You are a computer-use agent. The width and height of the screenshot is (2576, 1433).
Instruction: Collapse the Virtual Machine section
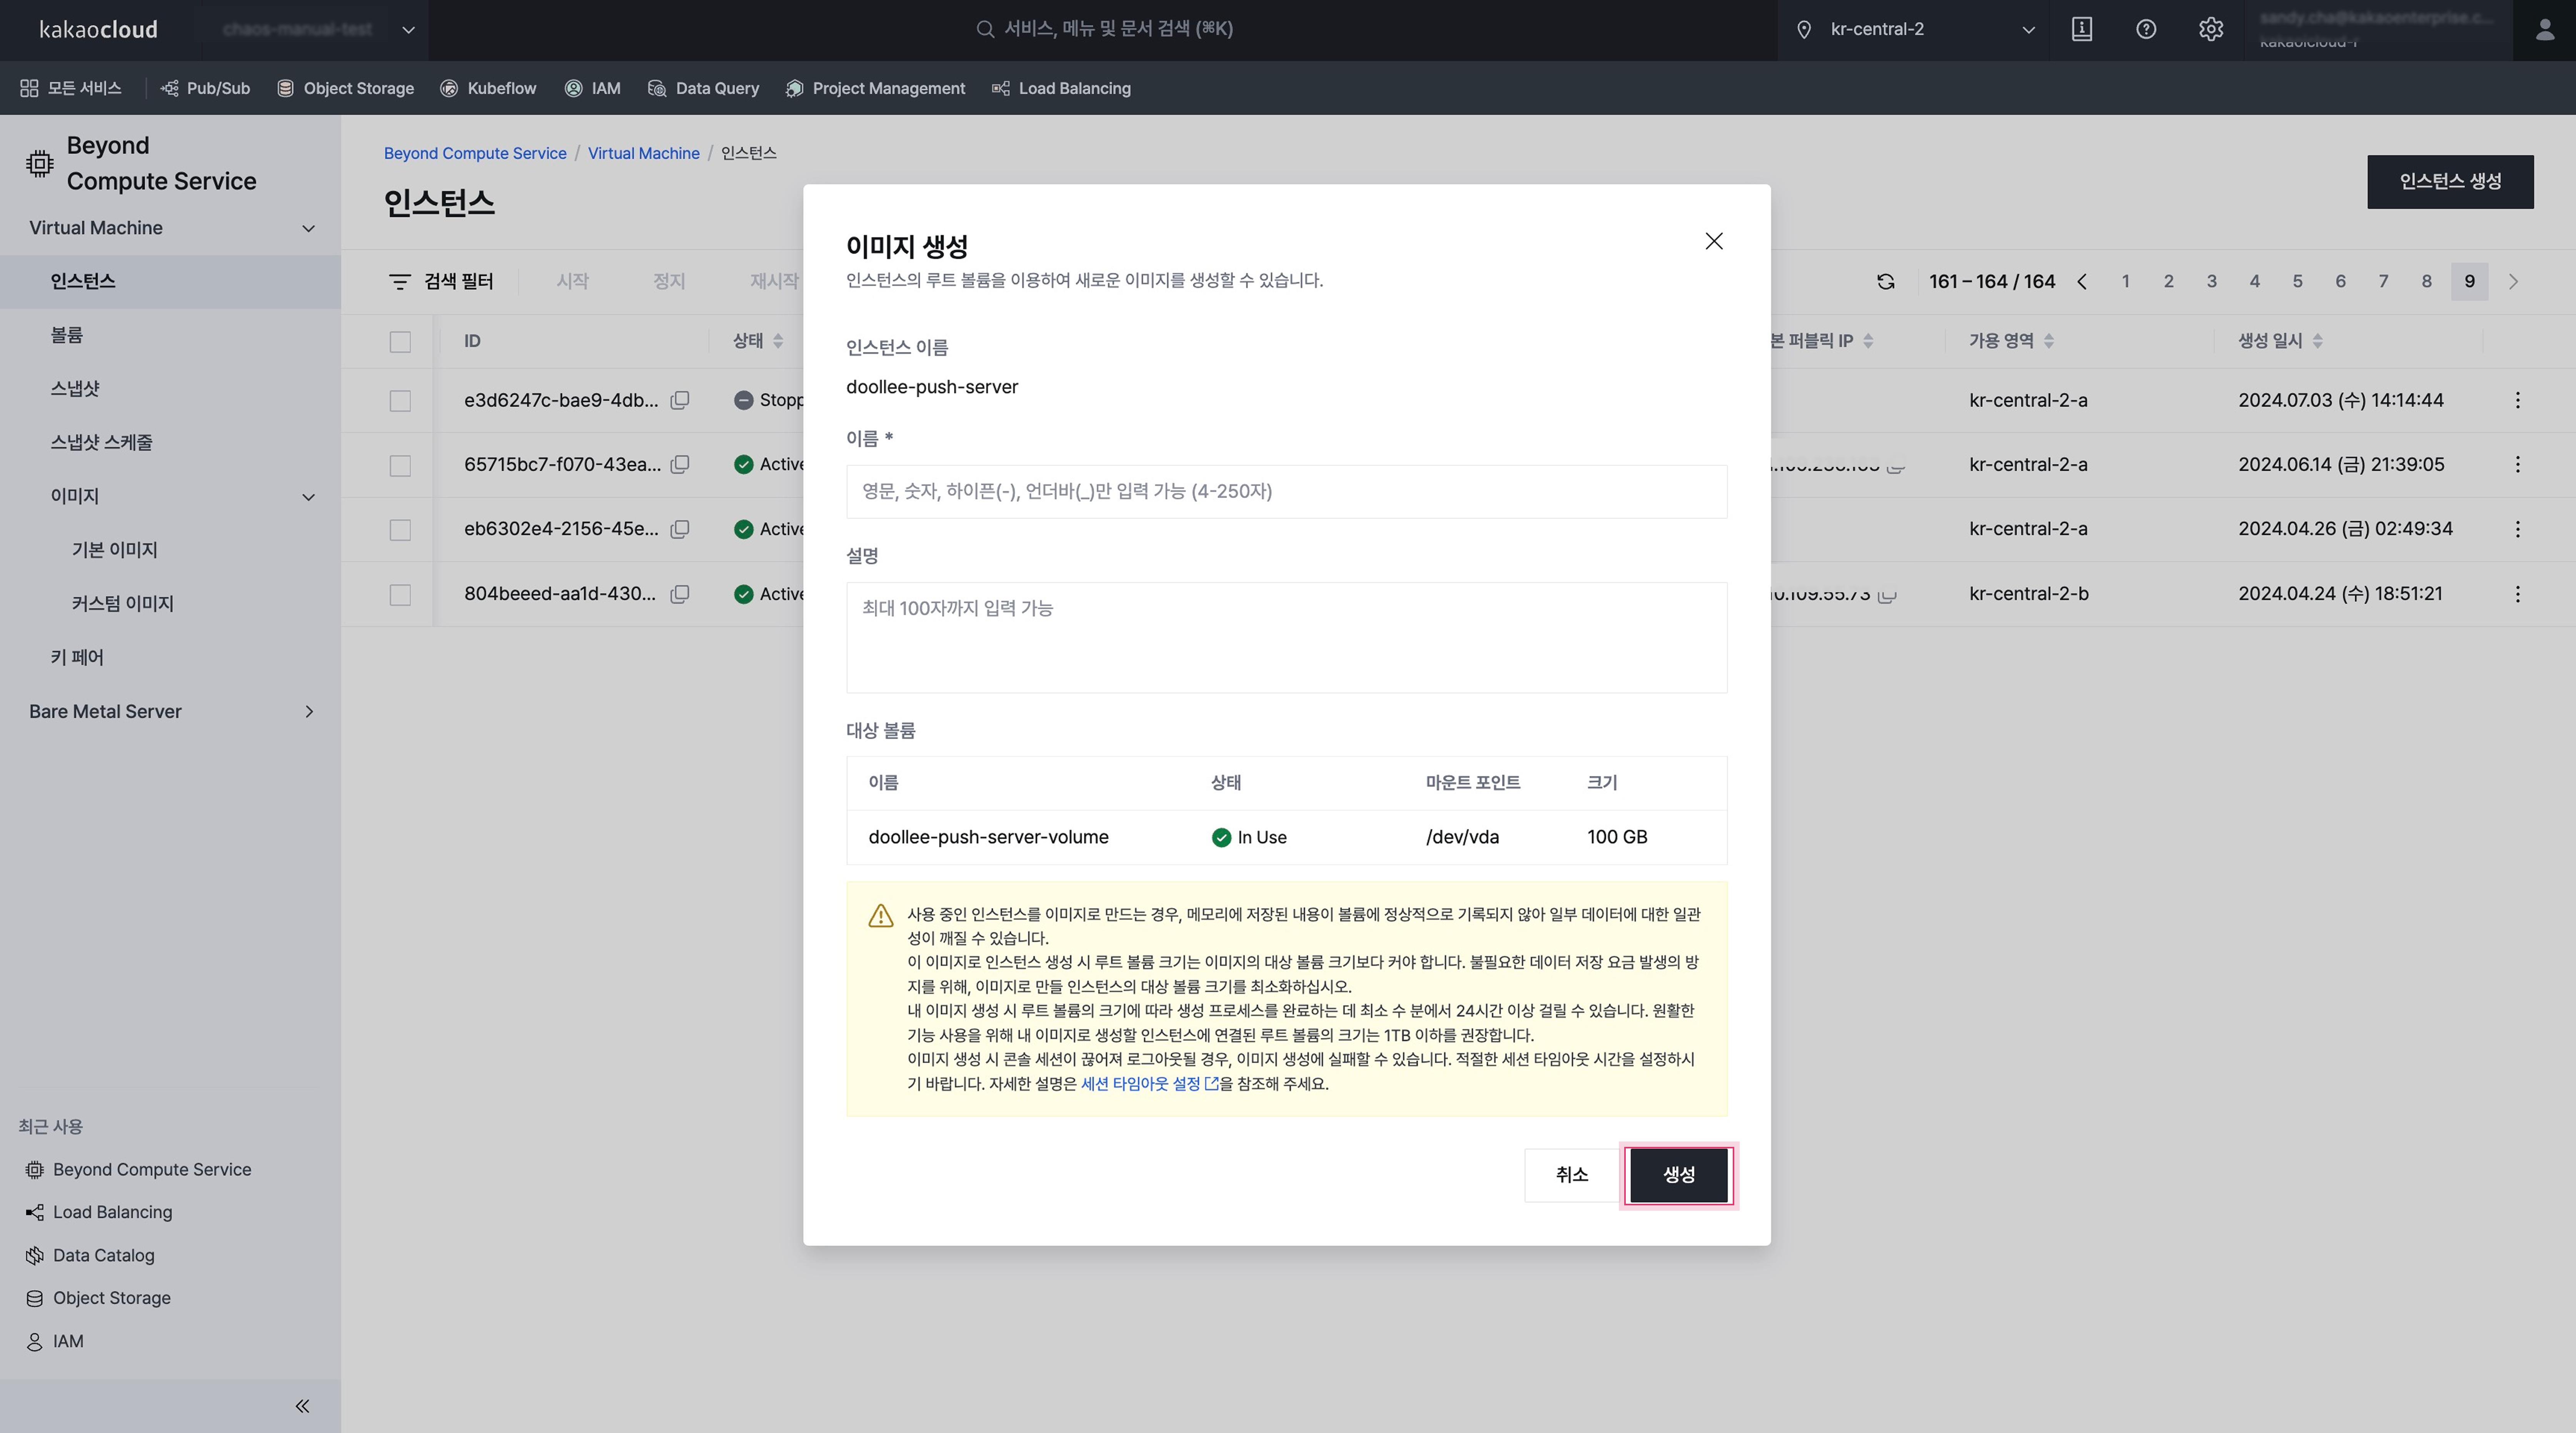308,228
